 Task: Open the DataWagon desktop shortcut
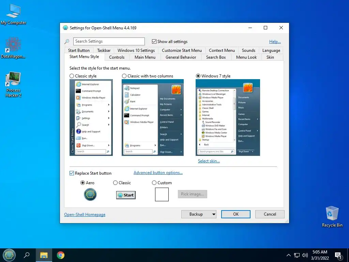[x=13, y=48]
